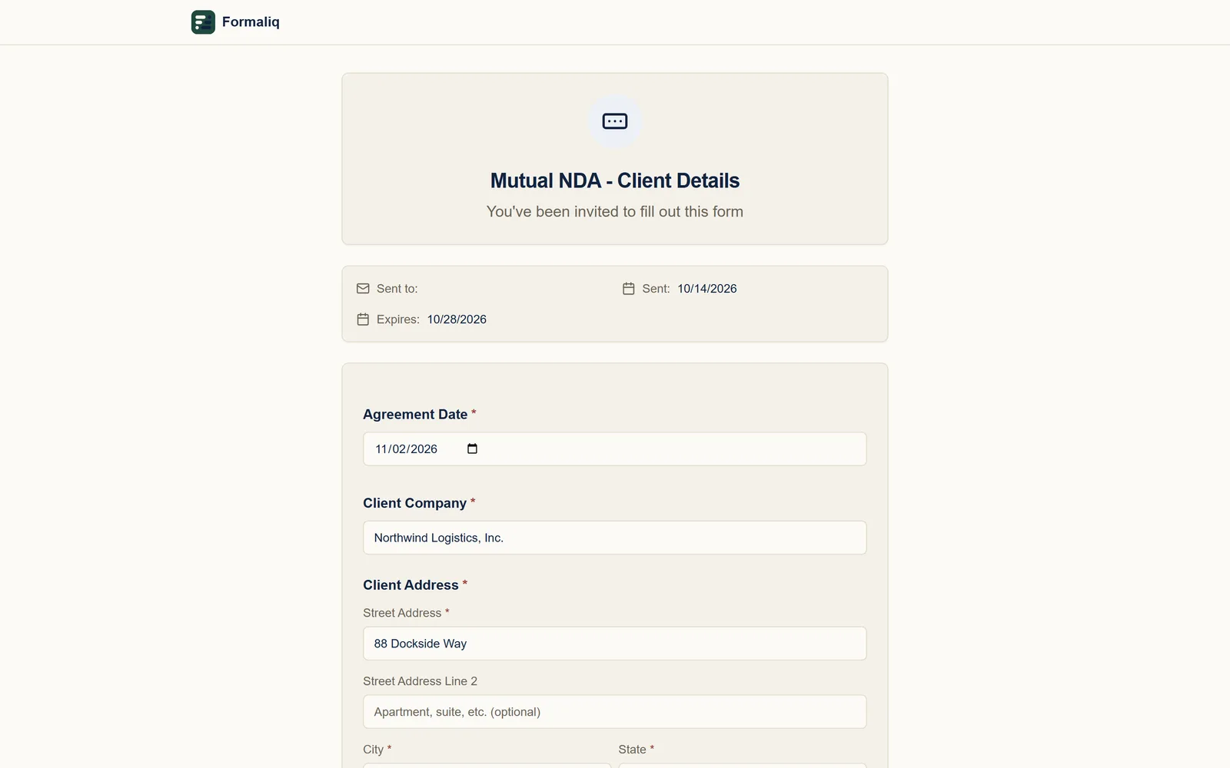The height and width of the screenshot is (768, 1230).
Task: Click the Street Address Line 2 field
Action: pyautogui.click(x=615, y=712)
